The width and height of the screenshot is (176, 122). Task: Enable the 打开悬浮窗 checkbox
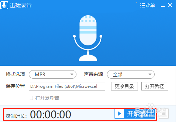[31, 98]
